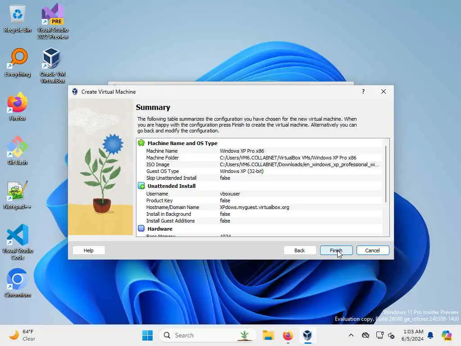This screenshot has height=346, width=461.
Task: Click the Install in Background 'false' value
Action: 225,214
